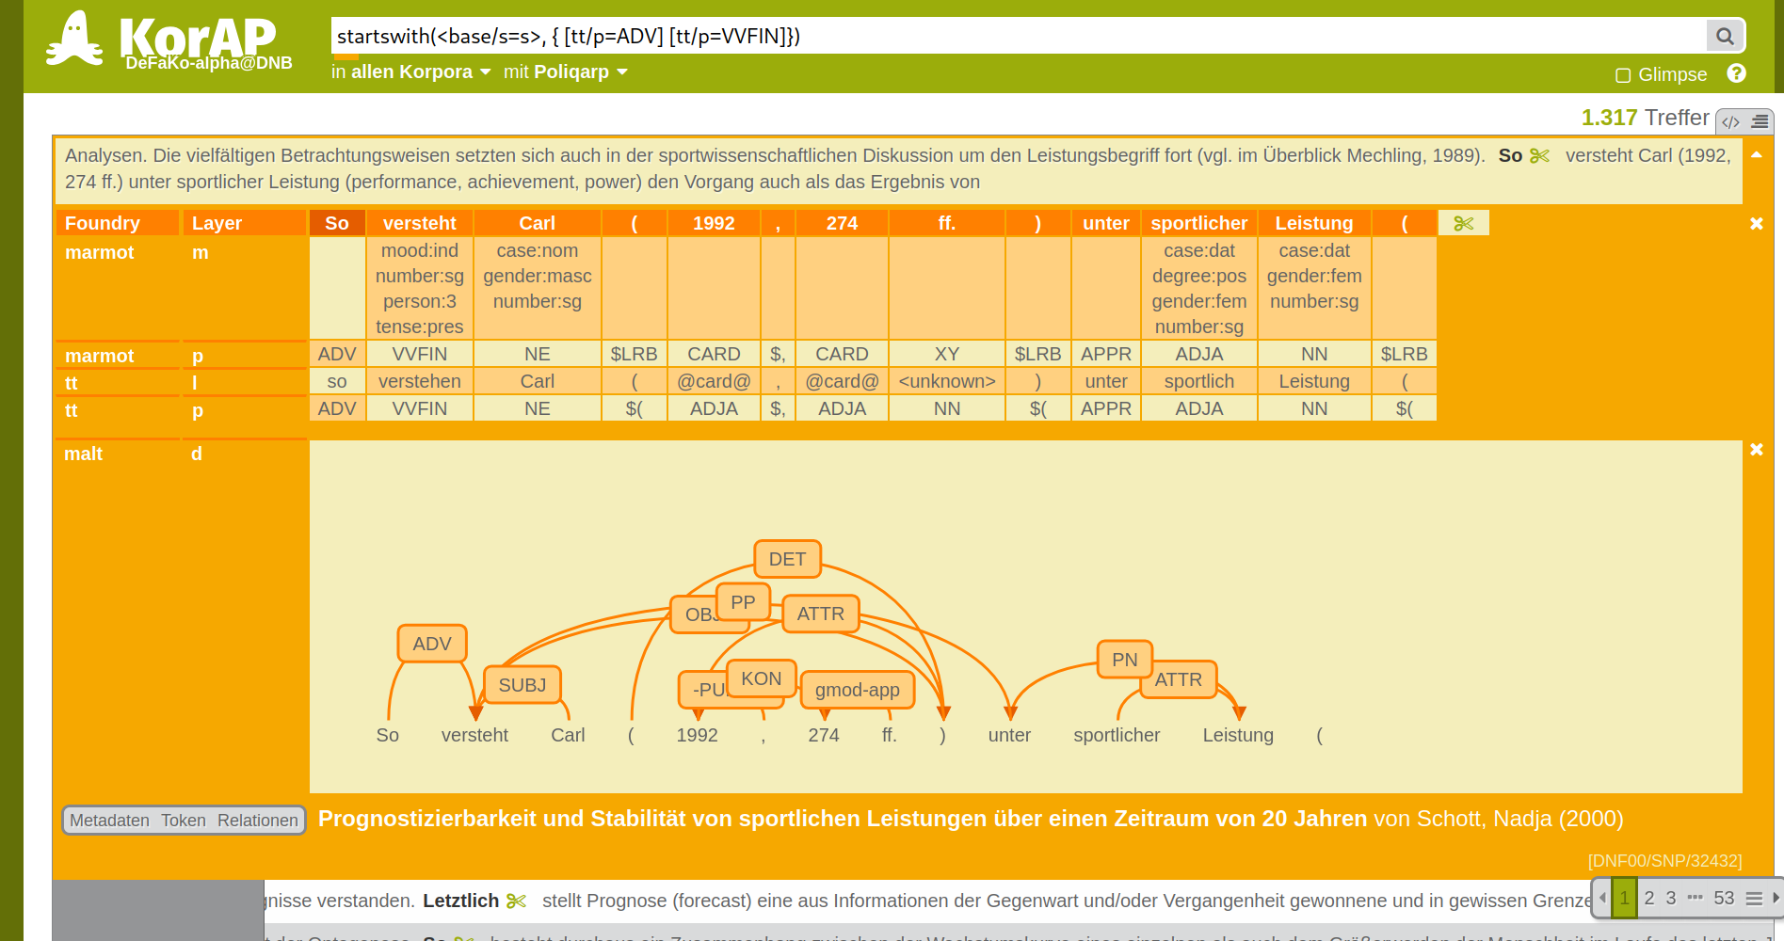The width and height of the screenshot is (1784, 941).
Task: Click reference ID DNF00/SNP/32432
Action: point(1664,861)
